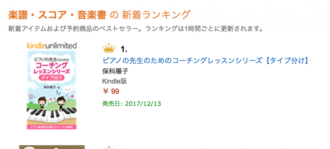The width and height of the screenshot is (330, 149).
Task: Click the 楽譜・スコア・音楽書 category heading
Action: [57, 14]
